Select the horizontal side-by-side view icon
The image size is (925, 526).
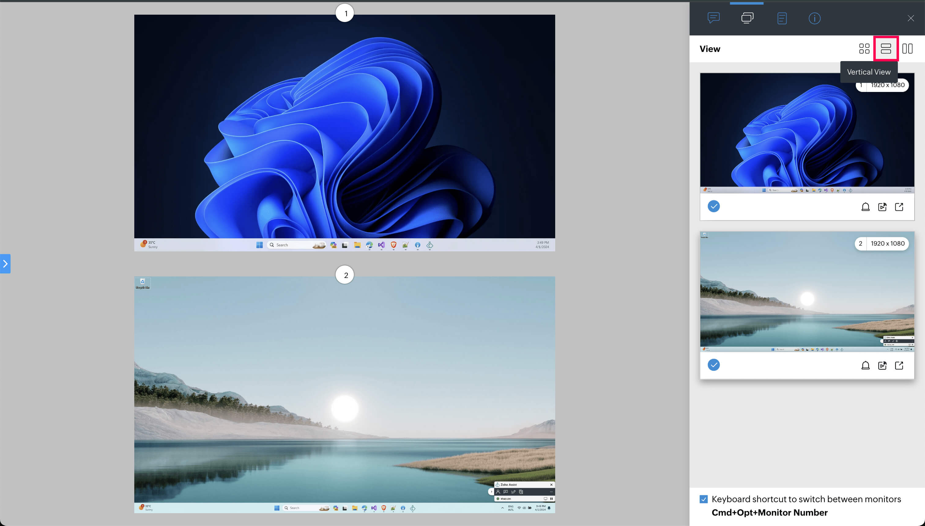(907, 48)
